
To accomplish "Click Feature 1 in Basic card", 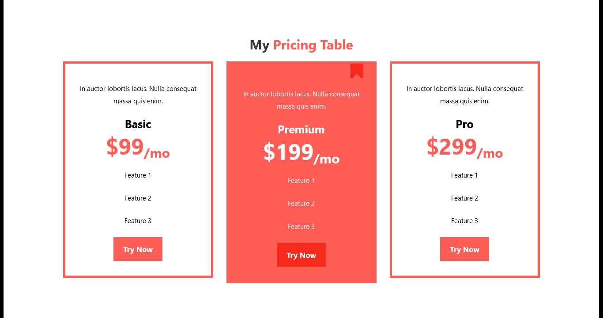I will point(138,175).
